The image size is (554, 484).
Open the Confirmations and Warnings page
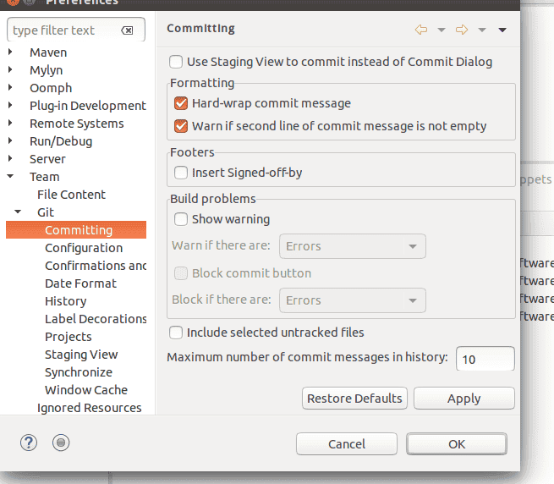click(x=96, y=266)
